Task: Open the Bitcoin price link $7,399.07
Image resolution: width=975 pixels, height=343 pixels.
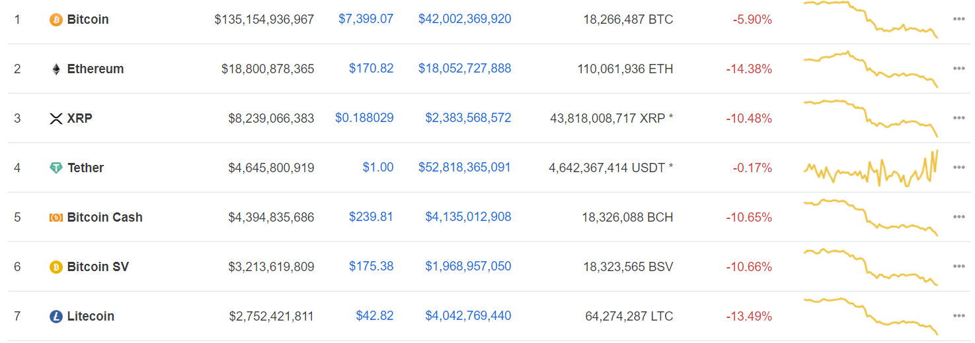Action: 366,19
